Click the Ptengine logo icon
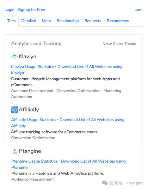This screenshot has height=189, width=148. pos(15,151)
